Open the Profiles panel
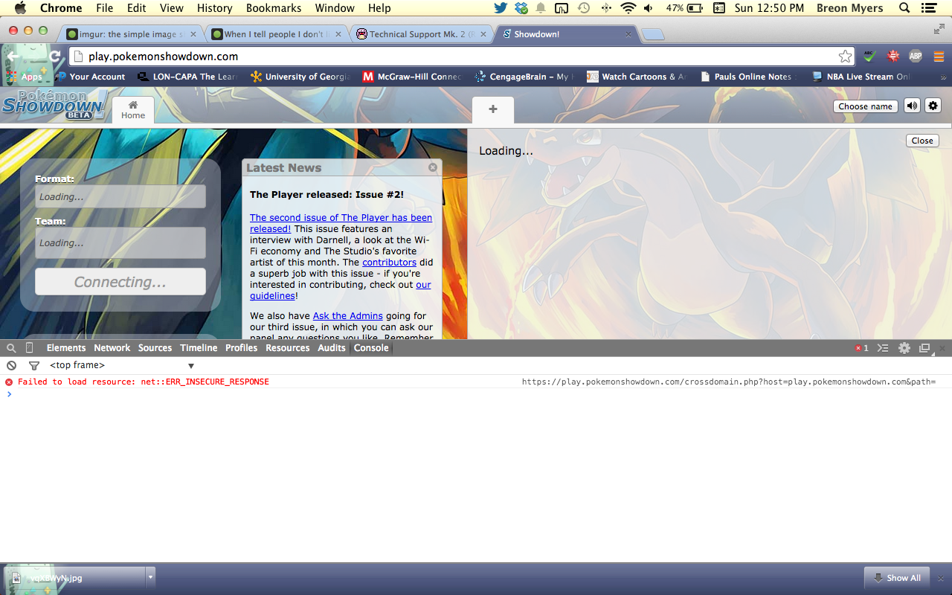The width and height of the screenshot is (952, 595). pyautogui.click(x=242, y=348)
